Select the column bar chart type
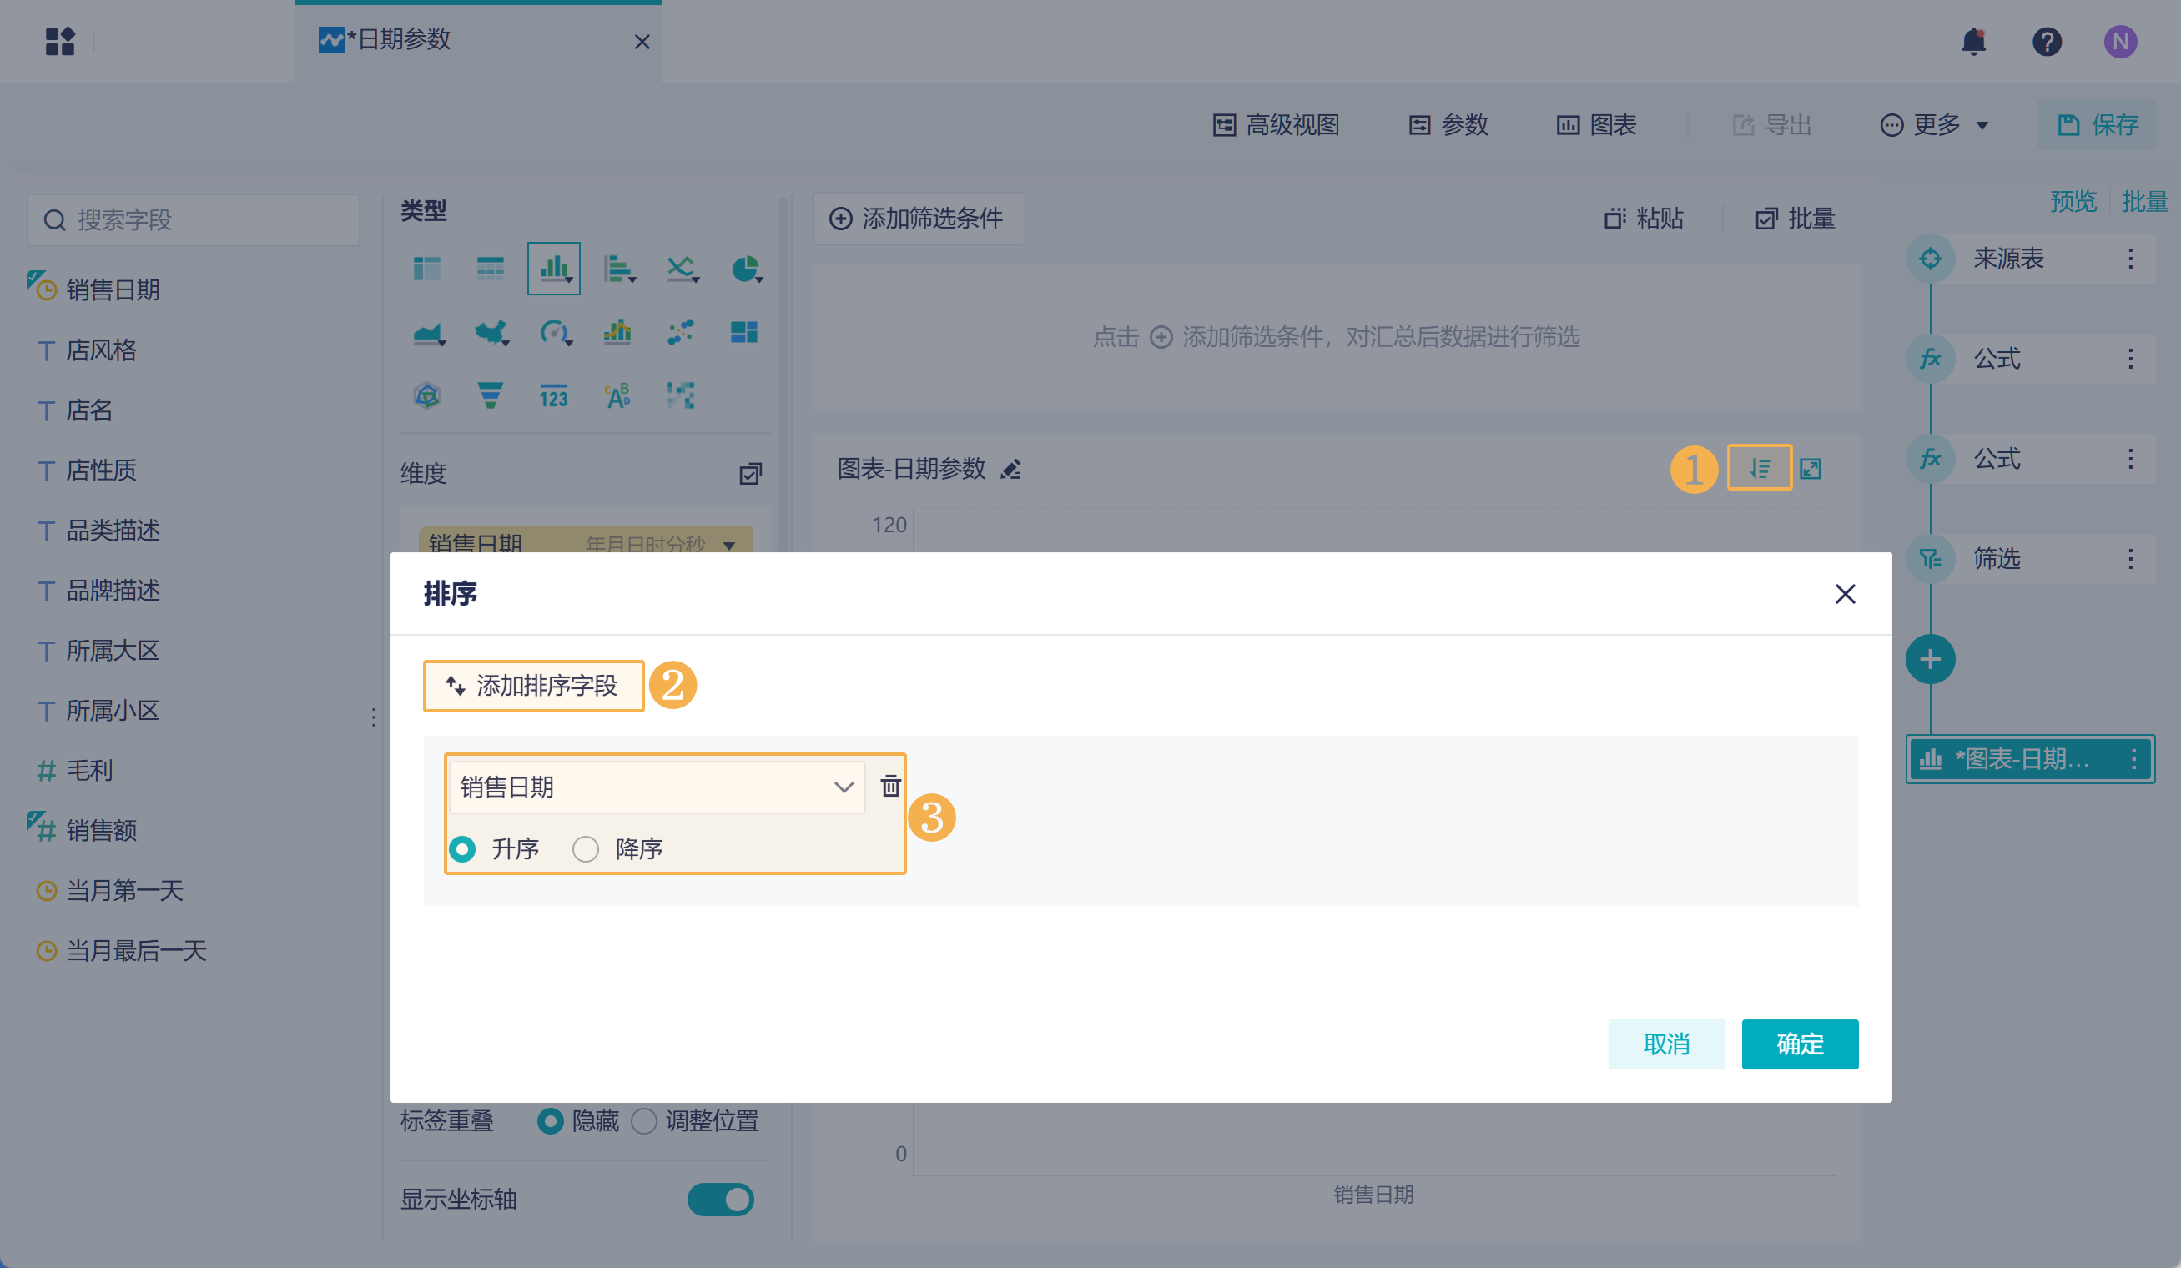Viewport: 2181px width, 1268px height. (554, 269)
